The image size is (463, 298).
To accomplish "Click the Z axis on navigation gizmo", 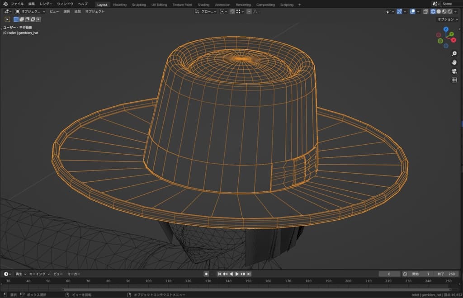I will coord(445,29).
